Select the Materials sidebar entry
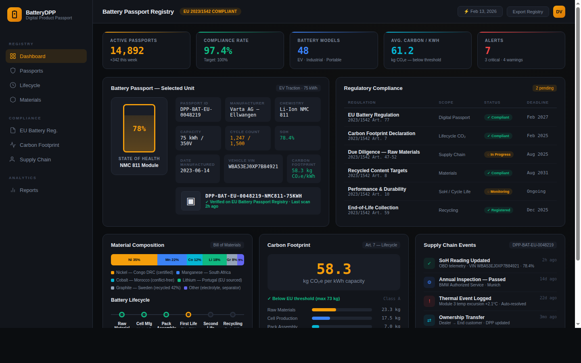 coord(46,100)
